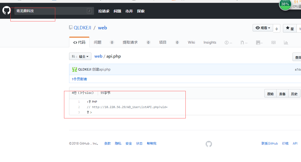Click the repository book icon beside QLDKEJI
Screen dimensions: 301x162
[71, 27]
